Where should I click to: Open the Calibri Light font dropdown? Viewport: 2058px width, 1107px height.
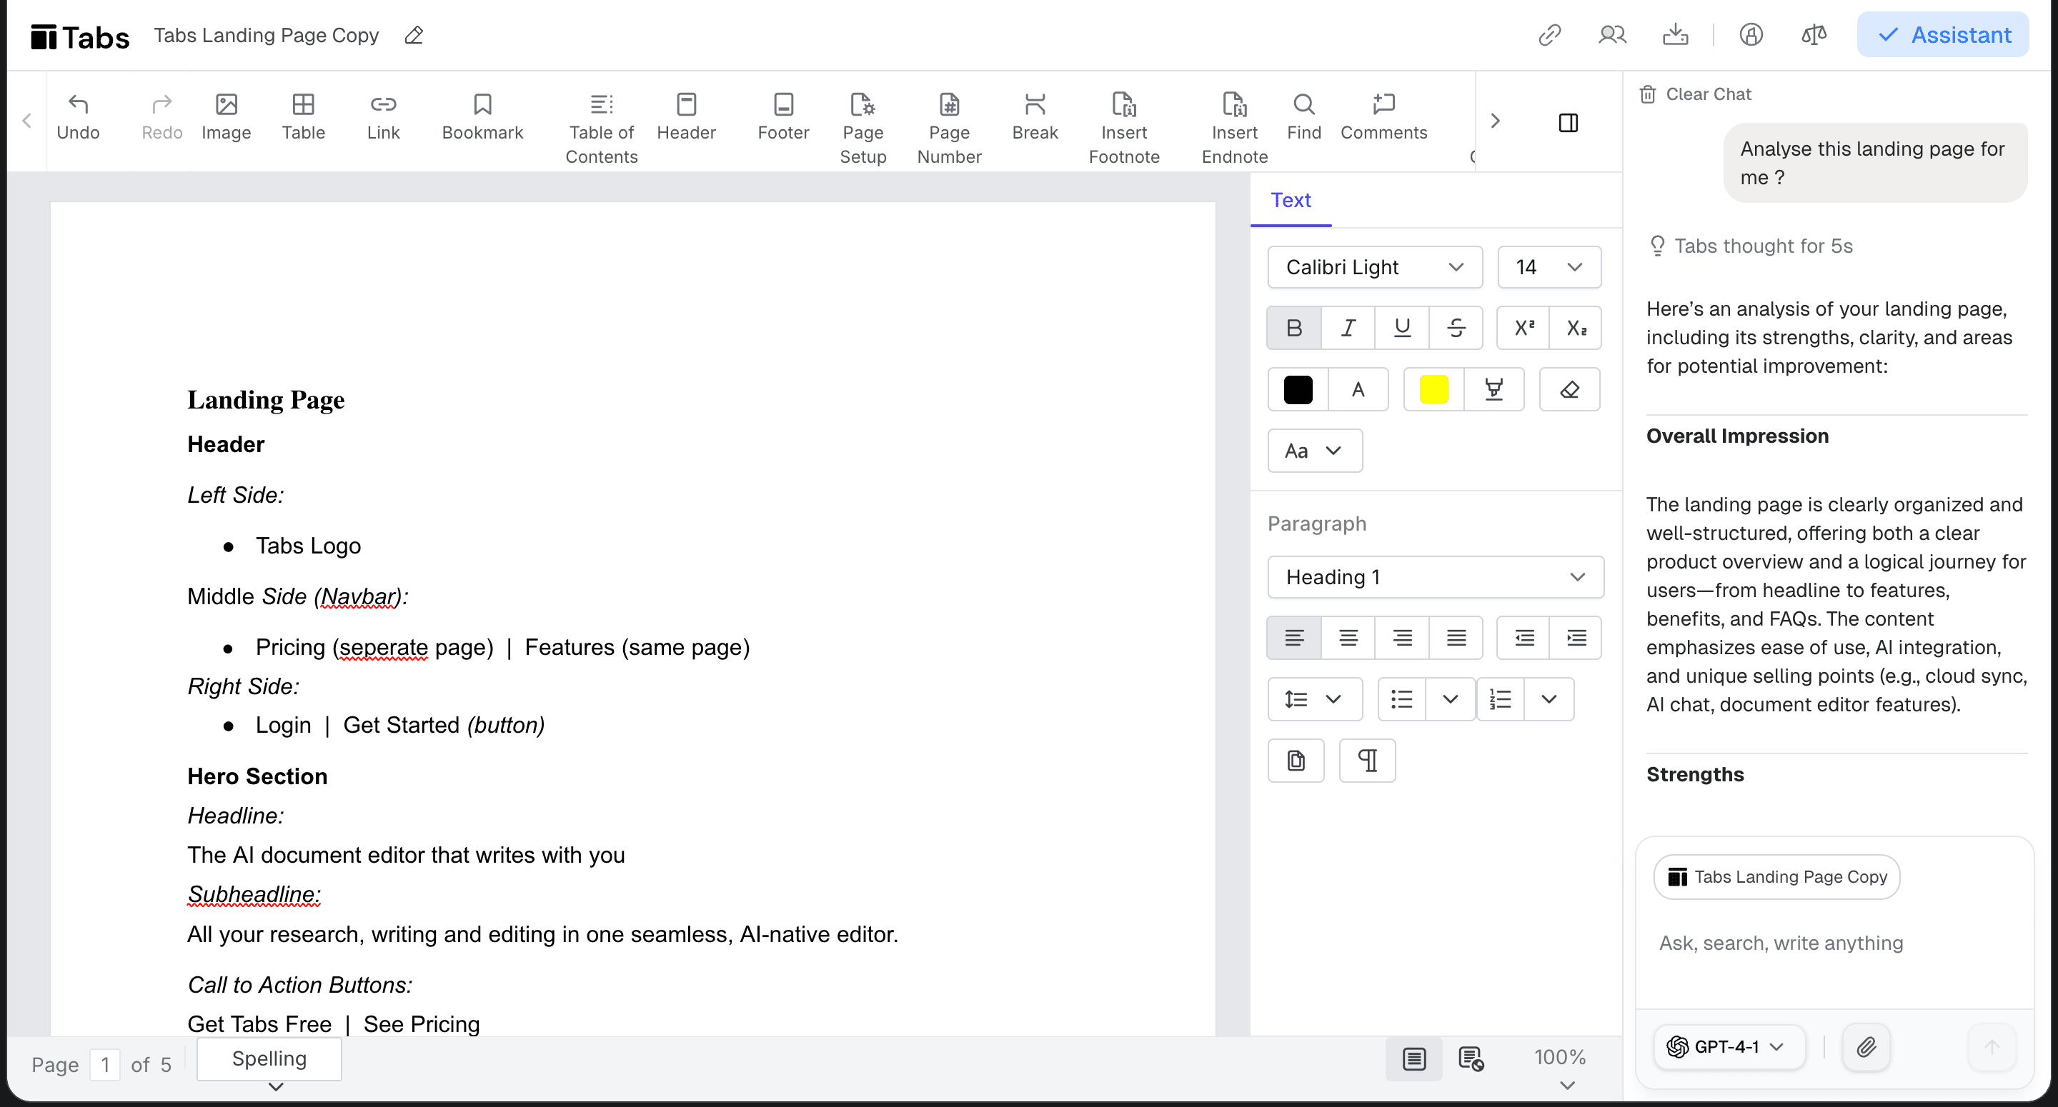pos(1374,267)
